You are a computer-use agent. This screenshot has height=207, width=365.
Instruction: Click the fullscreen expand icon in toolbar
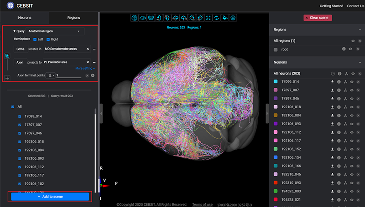coord(209,18)
